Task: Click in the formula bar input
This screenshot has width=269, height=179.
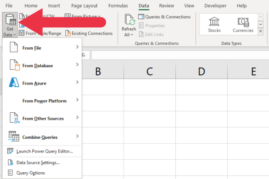Action: coord(180,55)
